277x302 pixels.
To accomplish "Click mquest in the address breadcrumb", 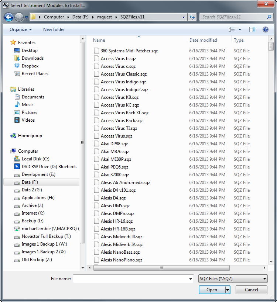I will 105,17.
